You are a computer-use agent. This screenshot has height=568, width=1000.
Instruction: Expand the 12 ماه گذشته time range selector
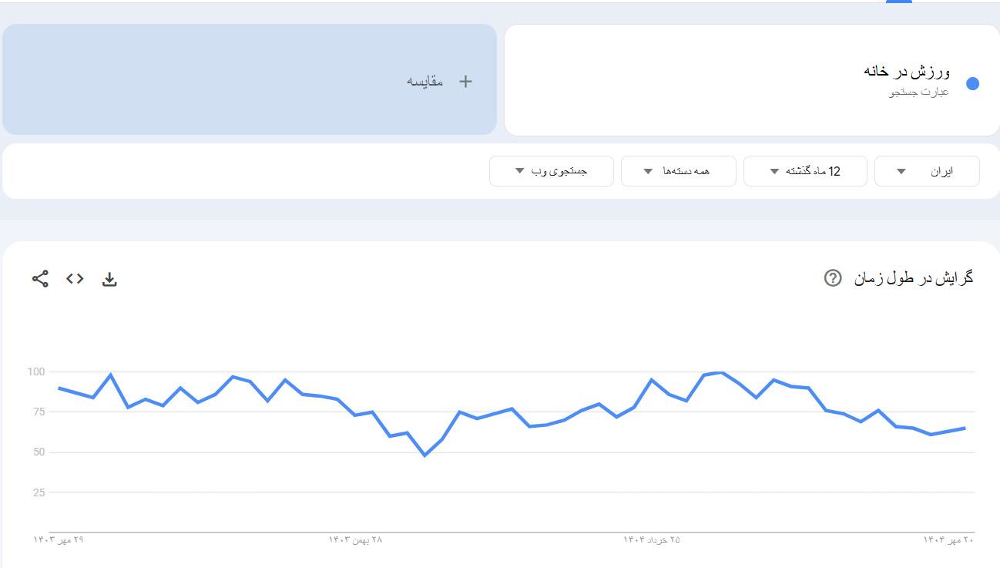(x=805, y=171)
